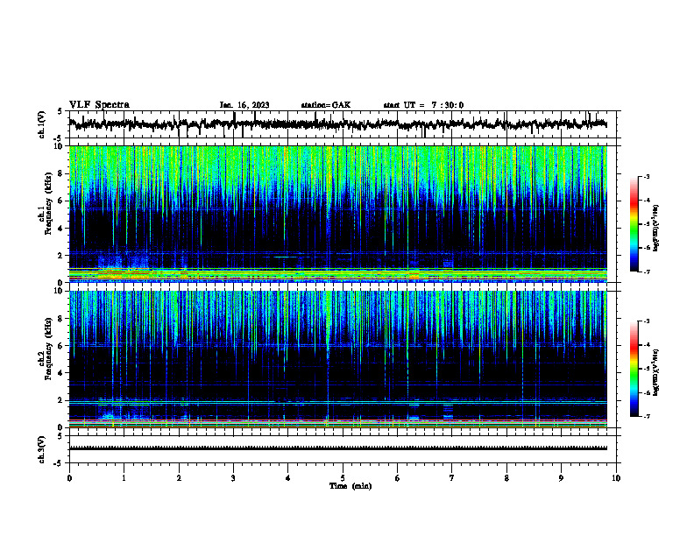Viewport: 694px width, 536px height.
Task: Click the ch.3(V) axis label
Action: click(x=42, y=449)
